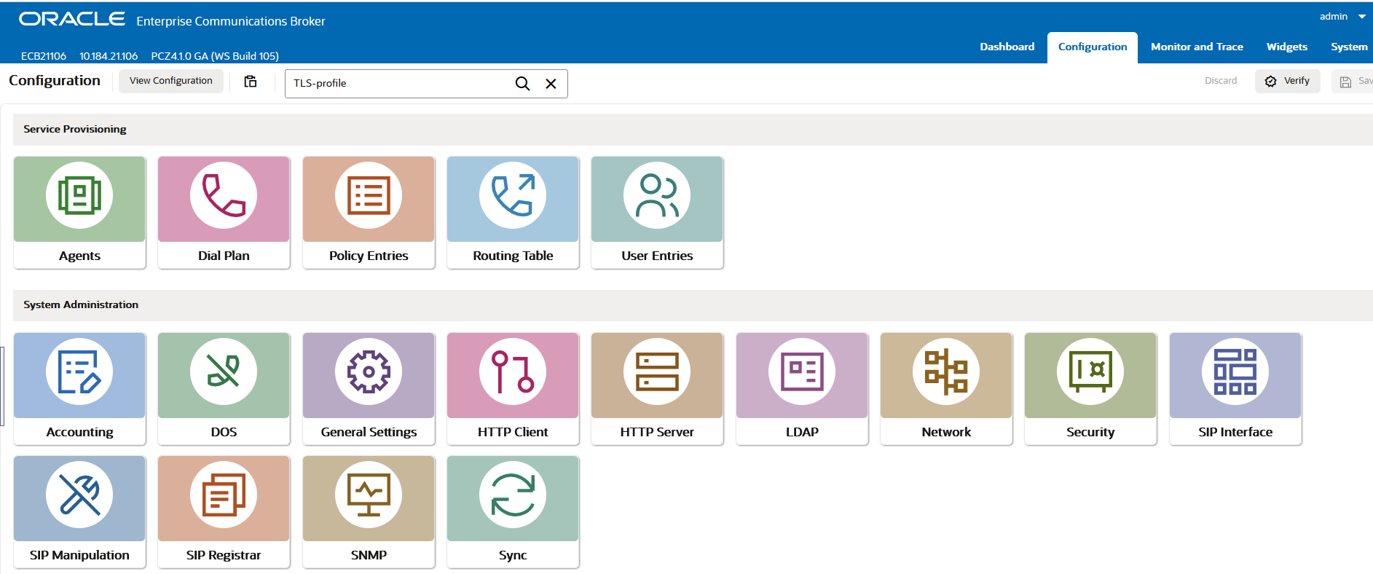The height and width of the screenshot is (574, 1373).
Task: Click the clipboard icon beside View Configuration
Action: [x=251, y=81]
